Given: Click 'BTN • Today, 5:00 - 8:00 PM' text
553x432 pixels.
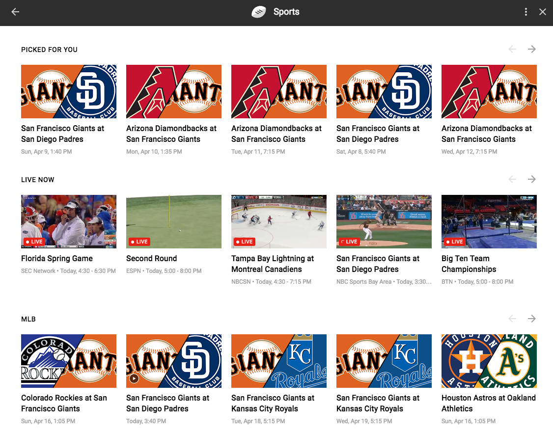Looking at the screenshot, I should point(477,282).
